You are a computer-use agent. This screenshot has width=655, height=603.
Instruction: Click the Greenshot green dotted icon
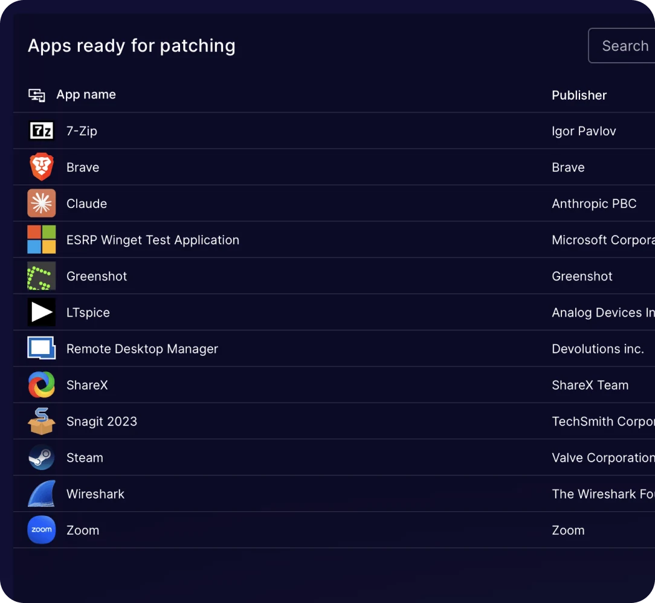coord(41,276)
